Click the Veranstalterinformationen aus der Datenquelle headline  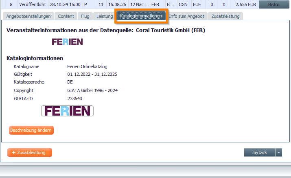pos(106,30)
